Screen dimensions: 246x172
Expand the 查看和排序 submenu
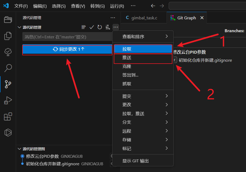(145, 36)
